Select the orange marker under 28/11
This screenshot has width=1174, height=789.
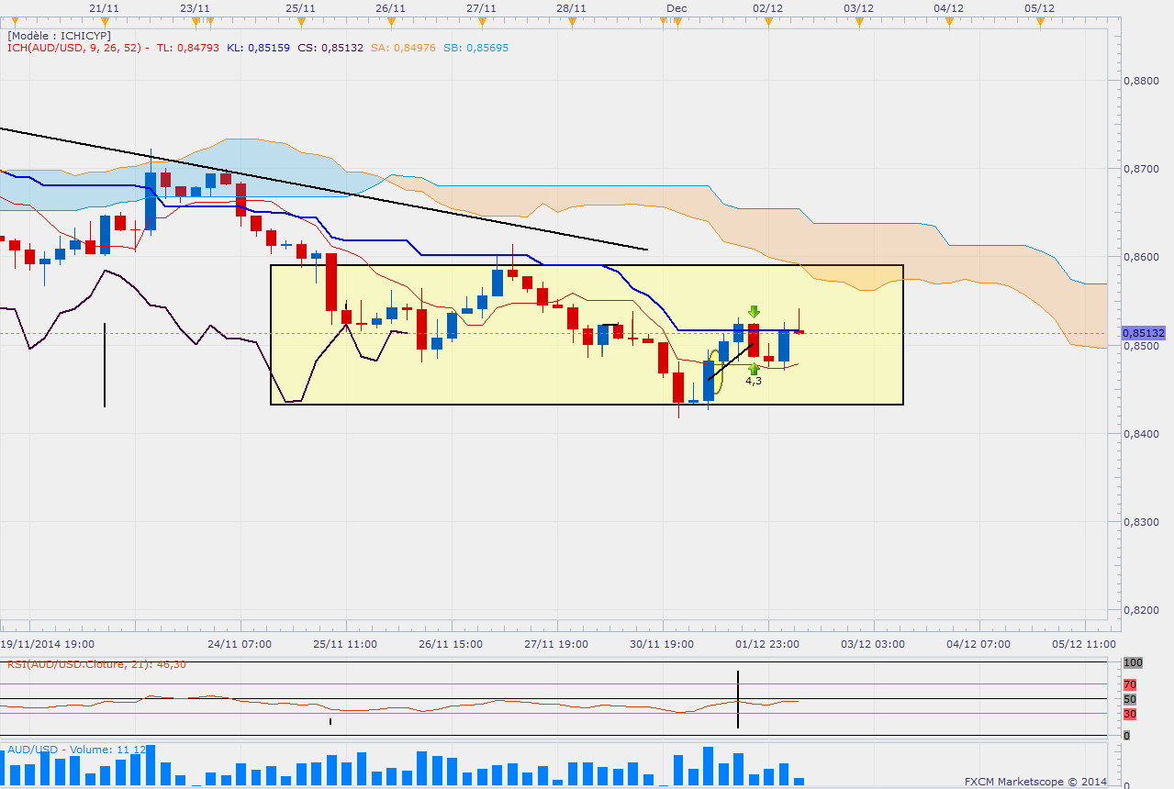coord(571,20)
